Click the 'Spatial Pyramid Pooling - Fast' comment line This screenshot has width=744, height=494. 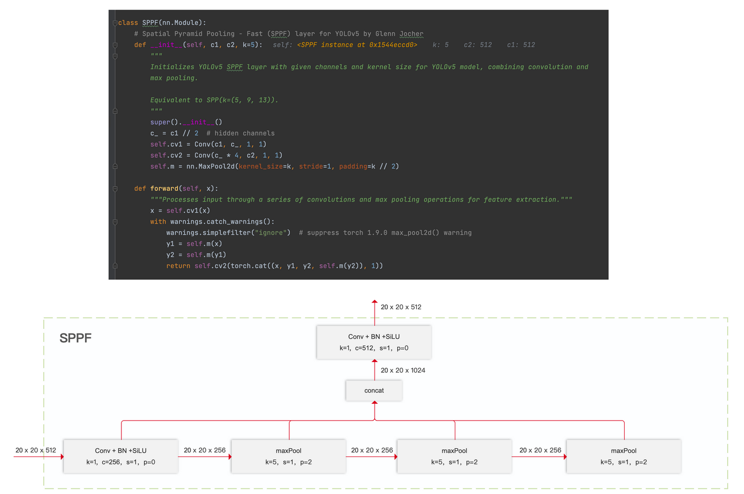[x=279, y=34]
